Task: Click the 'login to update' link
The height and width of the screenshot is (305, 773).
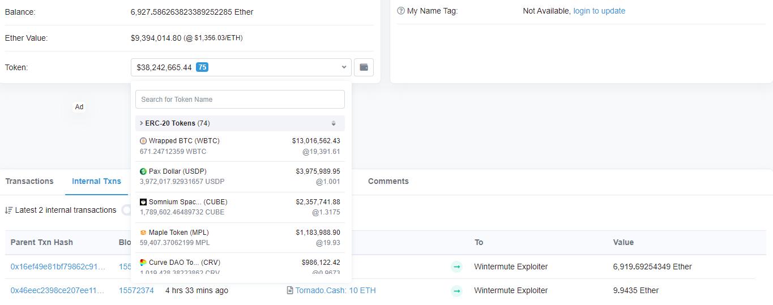Action: (x=599, y=11)
